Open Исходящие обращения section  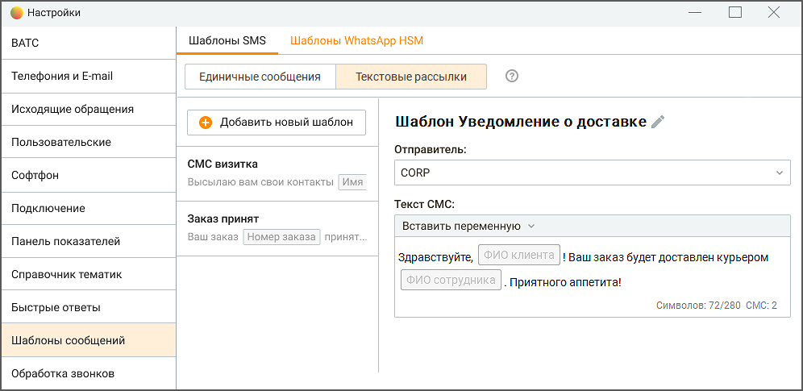[x=88, y=109]
